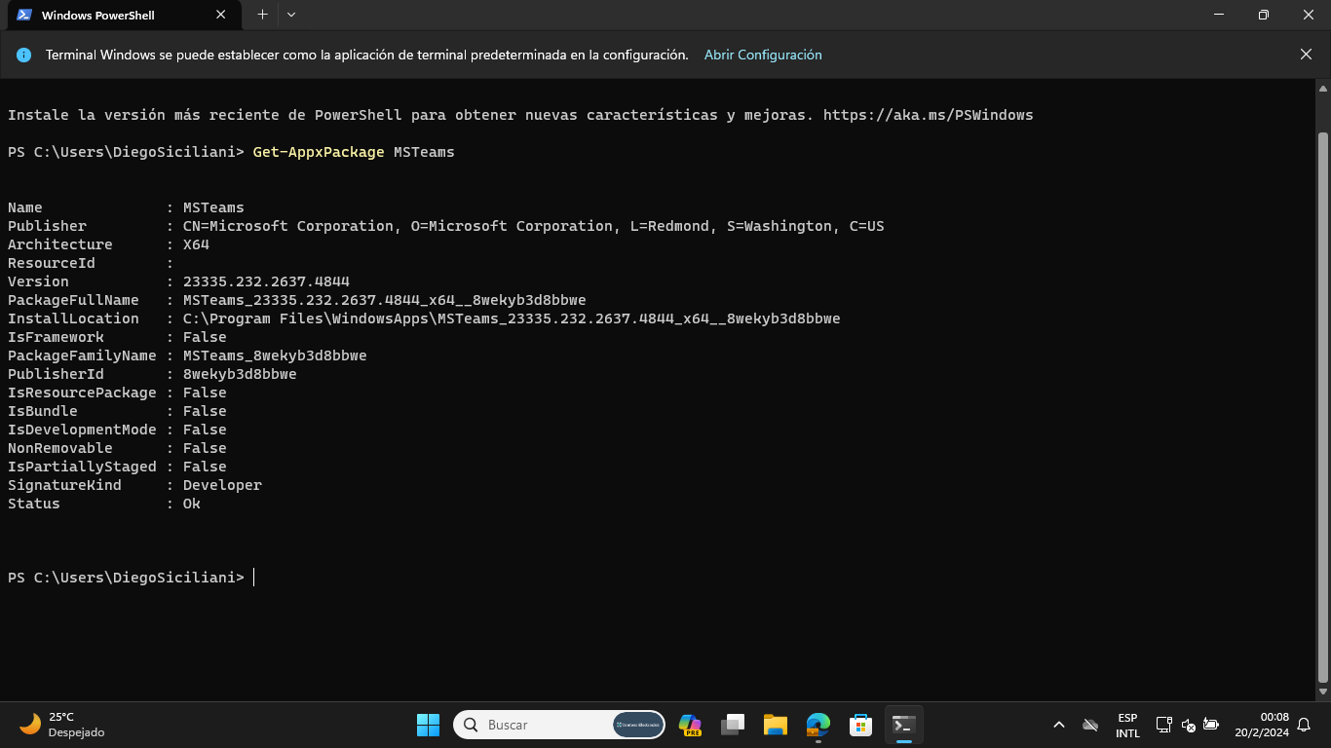Click the empty prompt line at the cursor
The image size is (1331, 748).
[x=253, y=578]
